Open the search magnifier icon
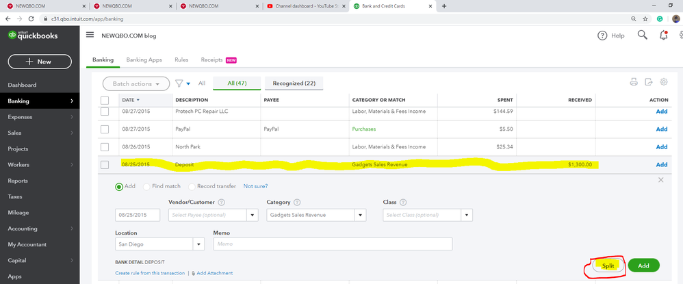 point(642,35)
